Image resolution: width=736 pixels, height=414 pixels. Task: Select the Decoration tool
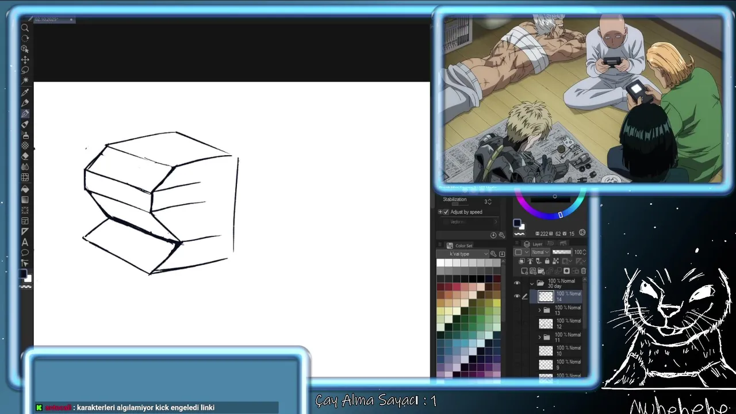pyautogui.click(x=25, y=146)
